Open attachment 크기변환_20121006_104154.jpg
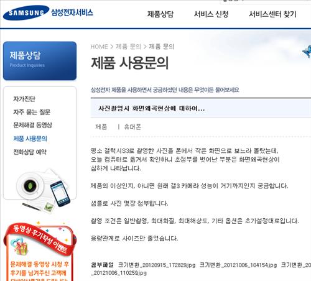 pos(238,265)
